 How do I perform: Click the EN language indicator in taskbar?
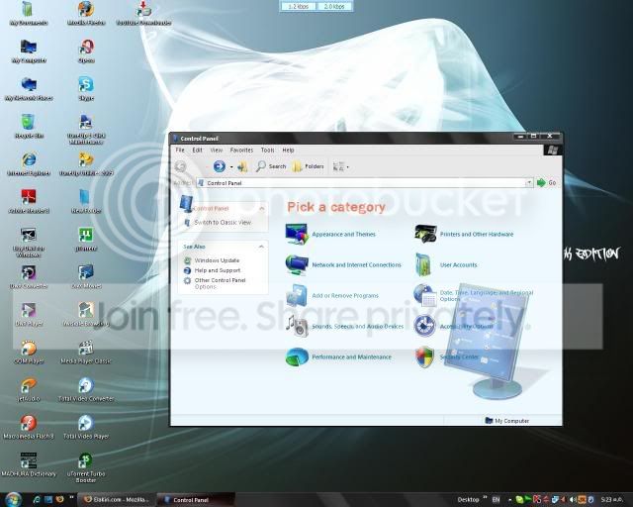pyautogui.click(x=496, y=500)
